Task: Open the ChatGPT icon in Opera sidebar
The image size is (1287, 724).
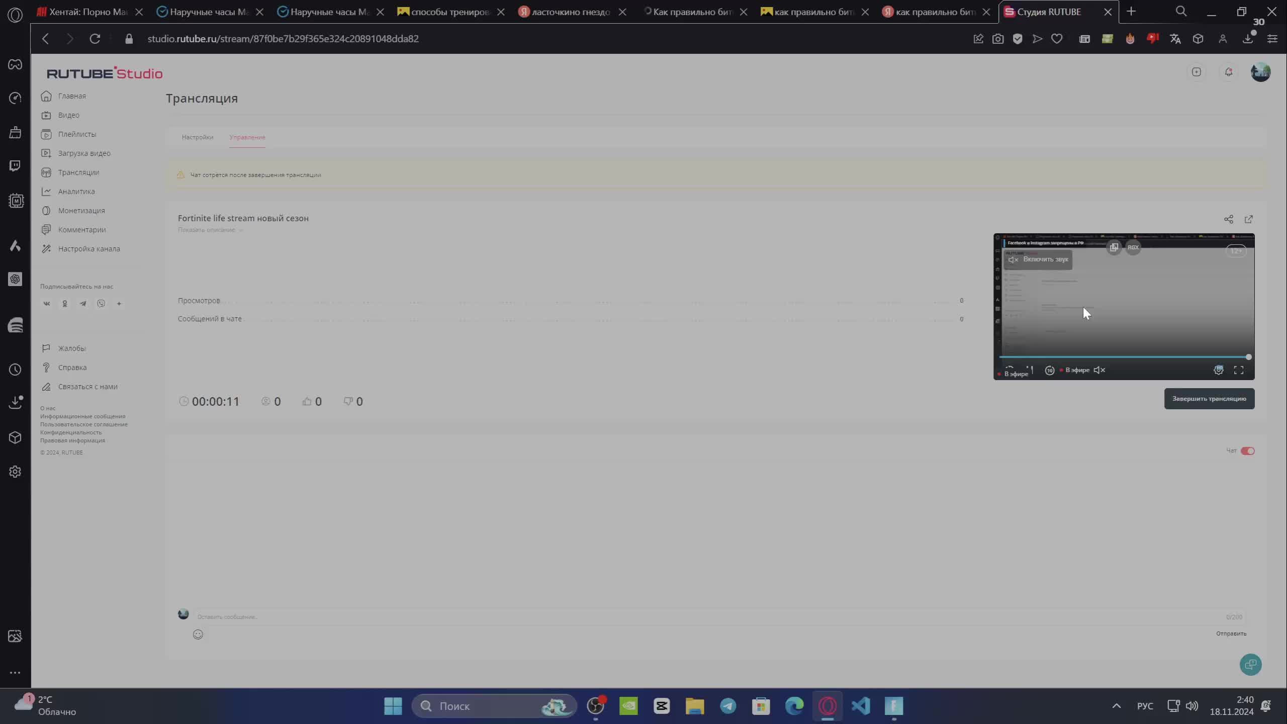Action: [x=15, y=279]
